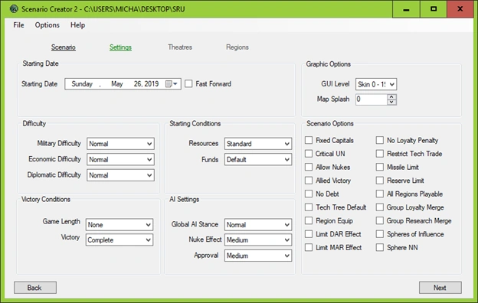
Task: Open the GUI Level skin dropdown
Action: click(376, 84)
